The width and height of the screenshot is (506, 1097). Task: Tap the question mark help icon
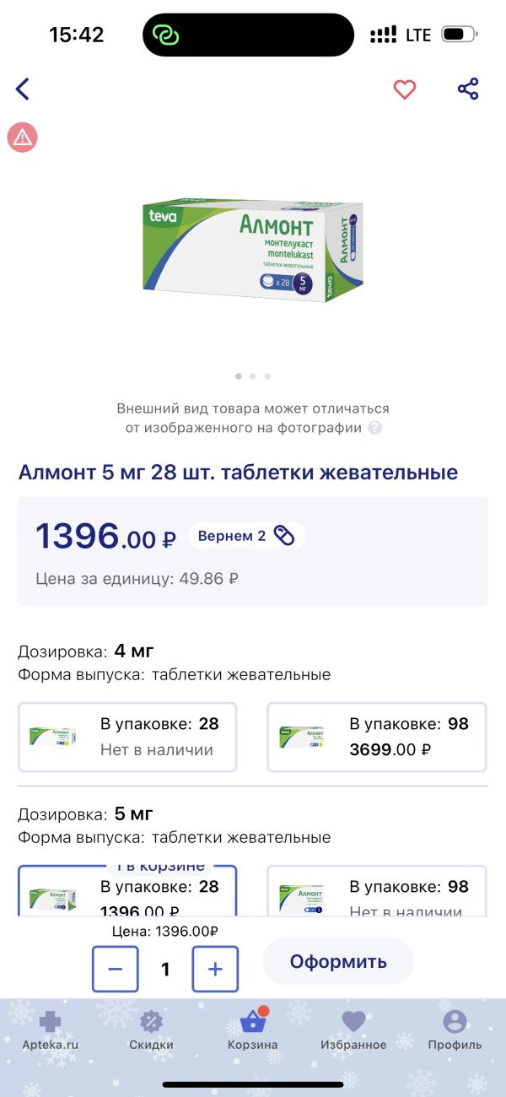pyautogui.click(x=375, y=428)
